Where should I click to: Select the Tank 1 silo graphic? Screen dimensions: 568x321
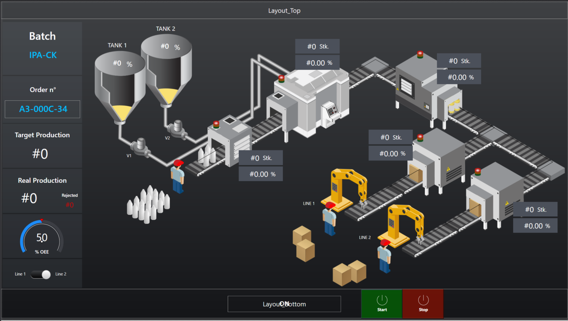tap(120, 88)
